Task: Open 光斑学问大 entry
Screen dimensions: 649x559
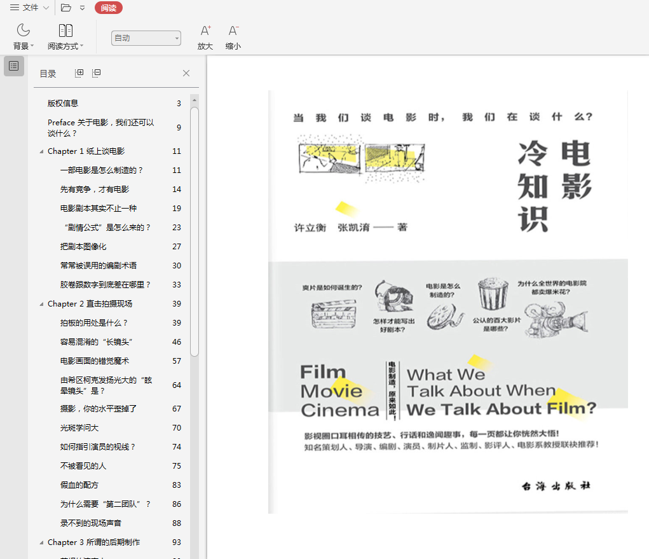Action: click(79, 428)
